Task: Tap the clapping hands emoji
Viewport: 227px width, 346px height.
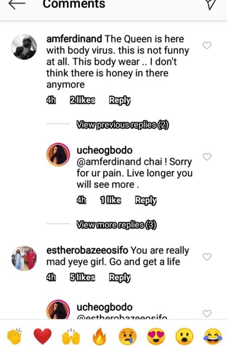Action: [x=14, y=336]
